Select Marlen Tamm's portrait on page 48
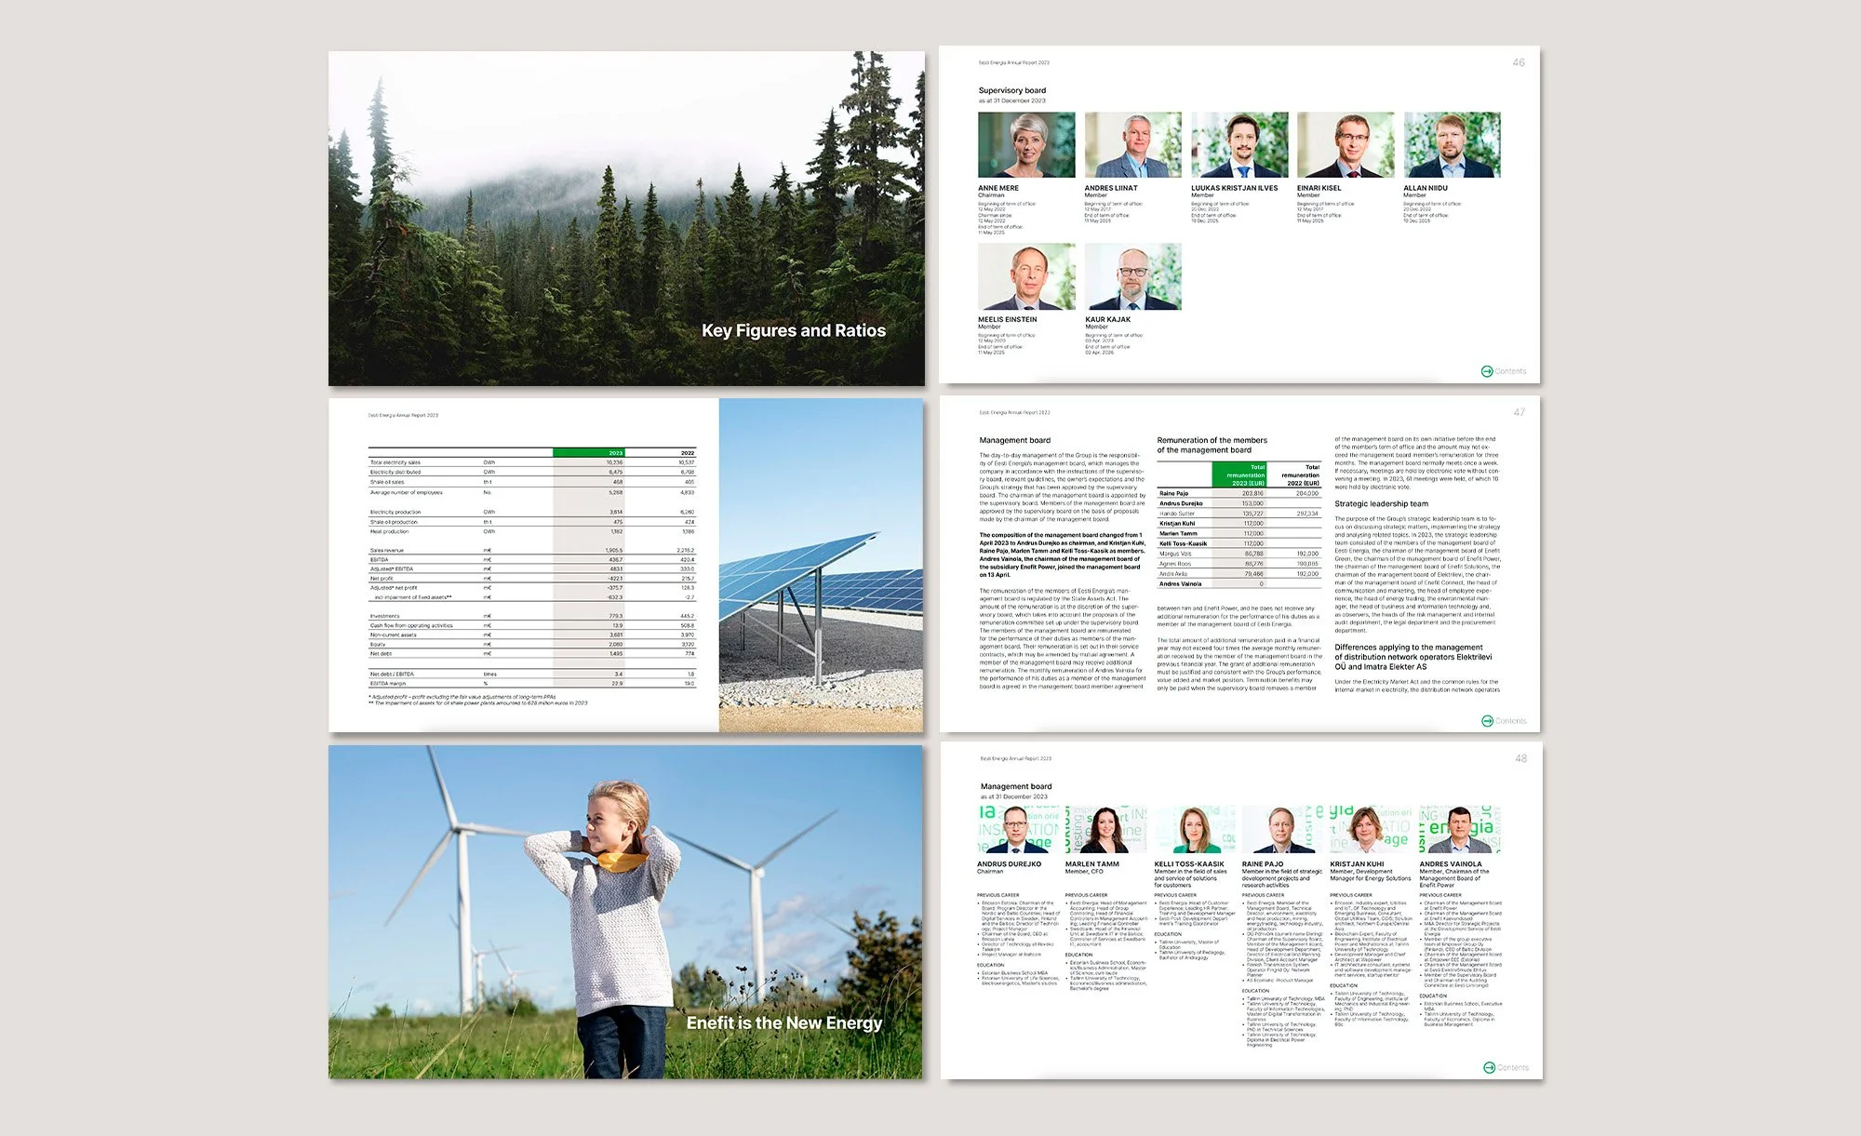The width and height of the screenshot is (1861, 1136). (1105, 829)
